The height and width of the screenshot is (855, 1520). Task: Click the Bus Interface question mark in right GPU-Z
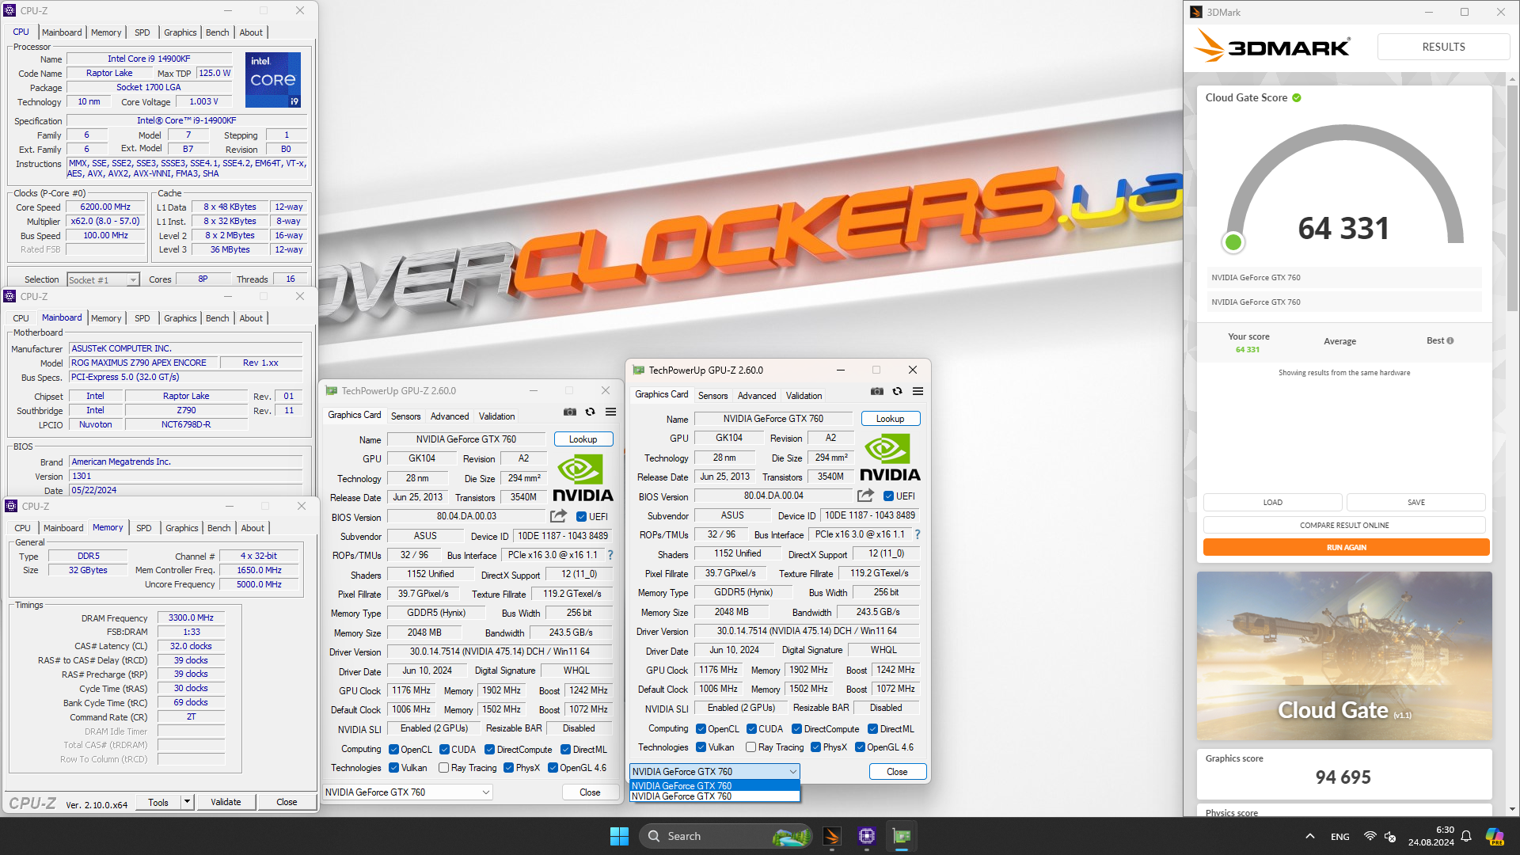pos(918,534)
